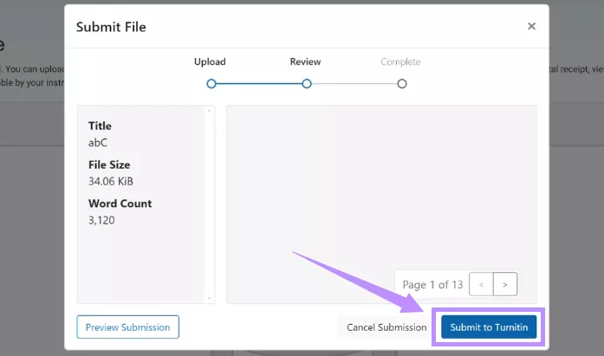The image size is (604, 356).
Task: Click the Upload step circle
Action: 211,84
